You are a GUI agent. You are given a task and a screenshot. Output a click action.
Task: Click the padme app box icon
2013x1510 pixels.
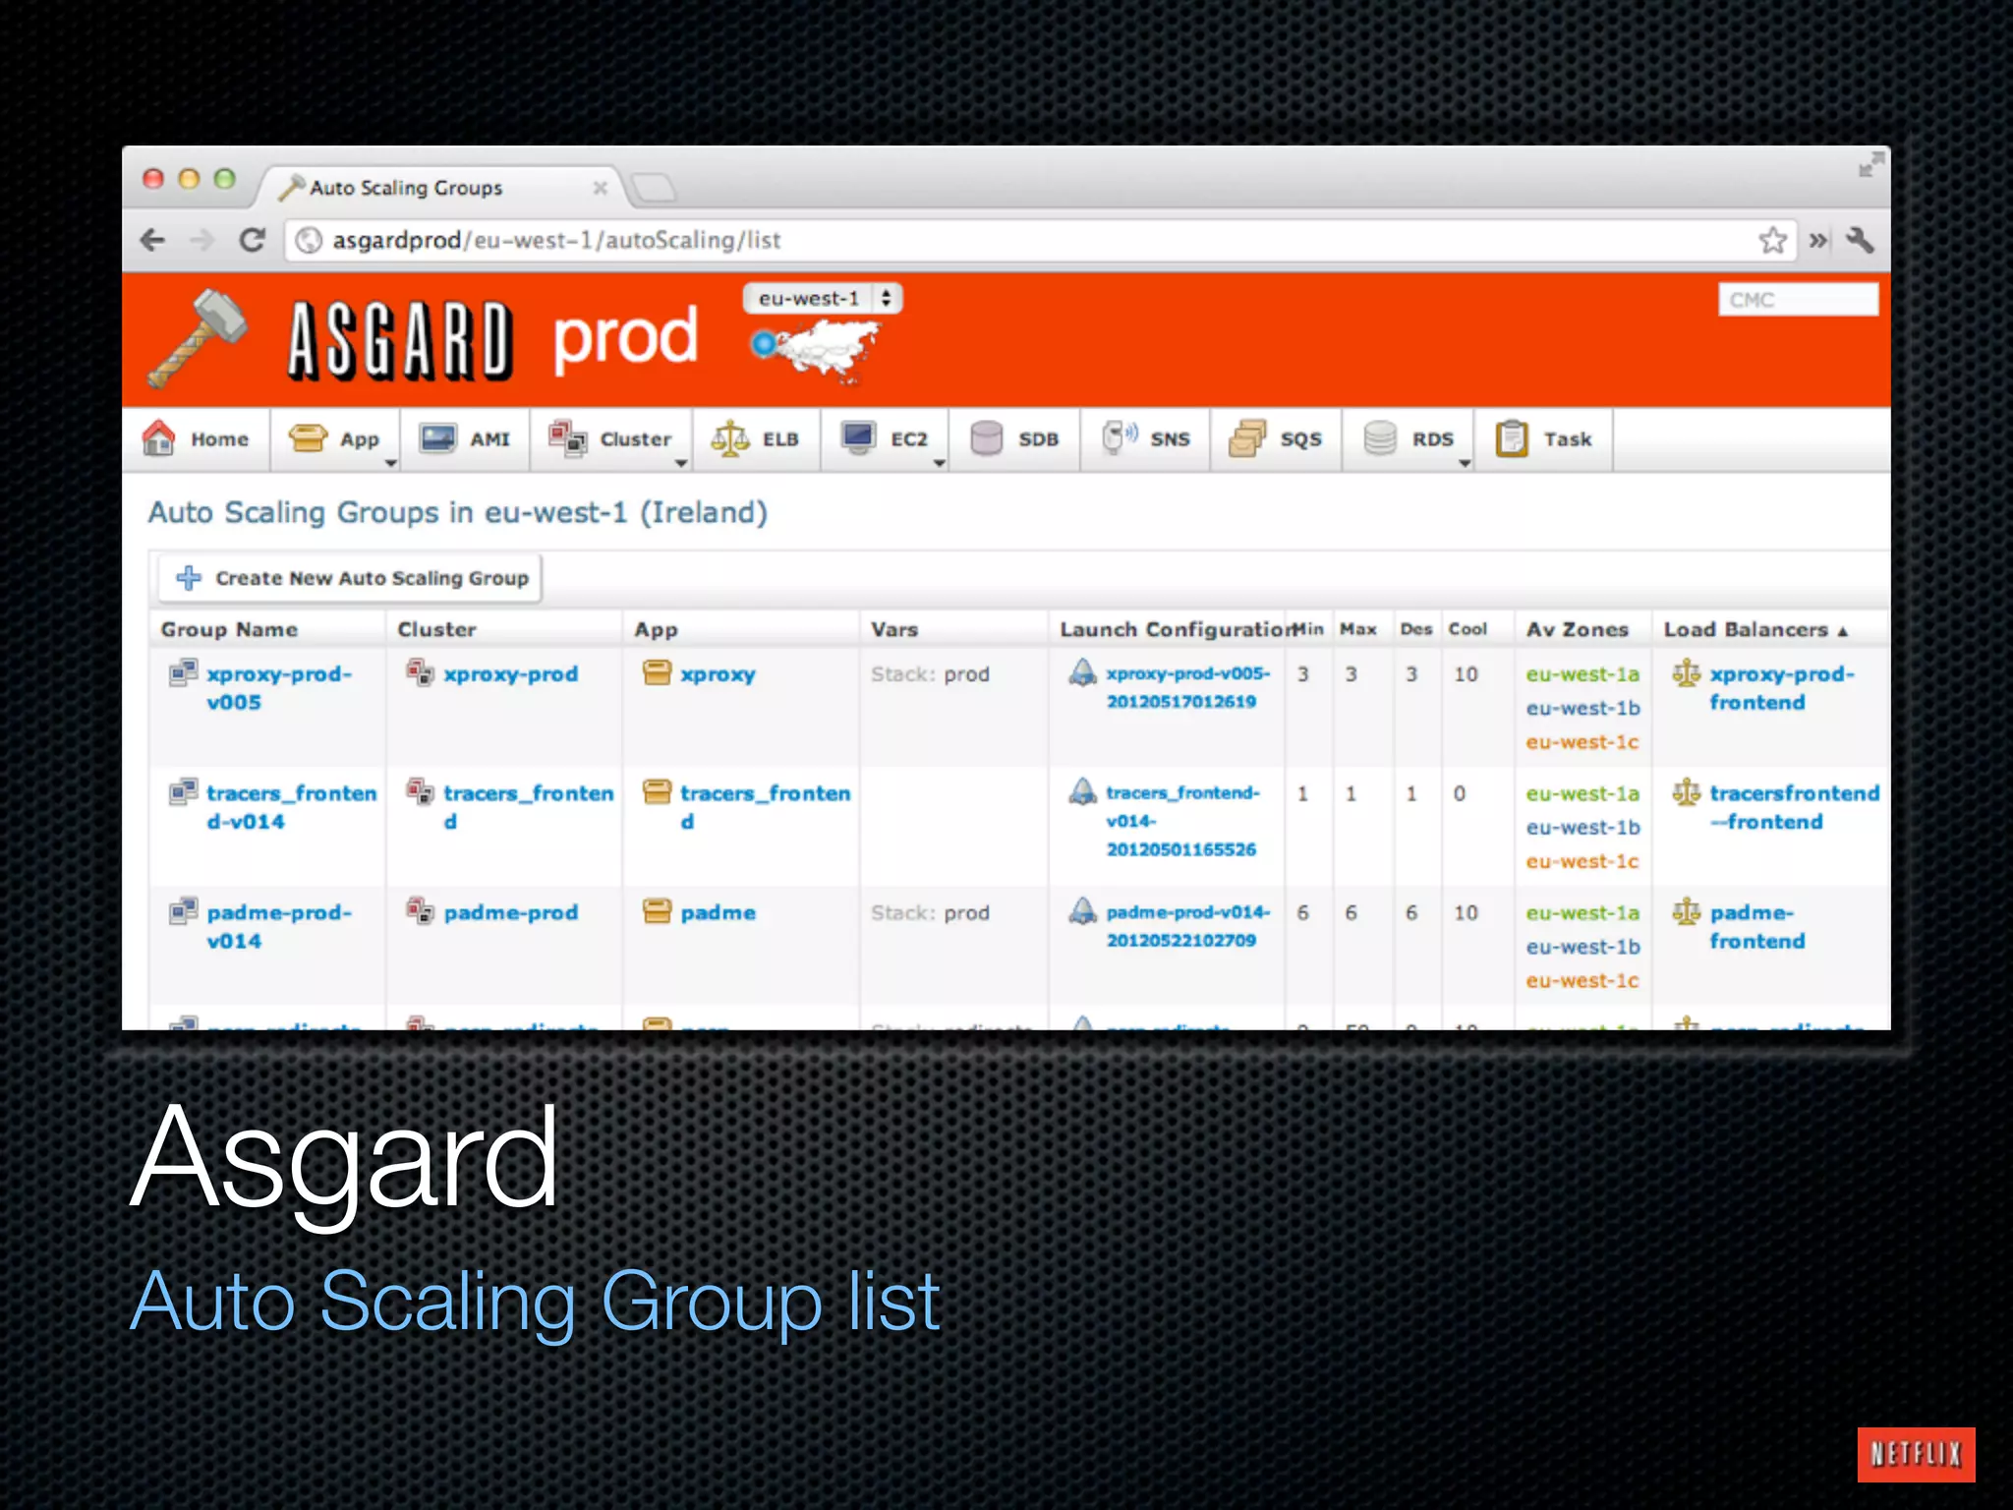coord(657,911)
